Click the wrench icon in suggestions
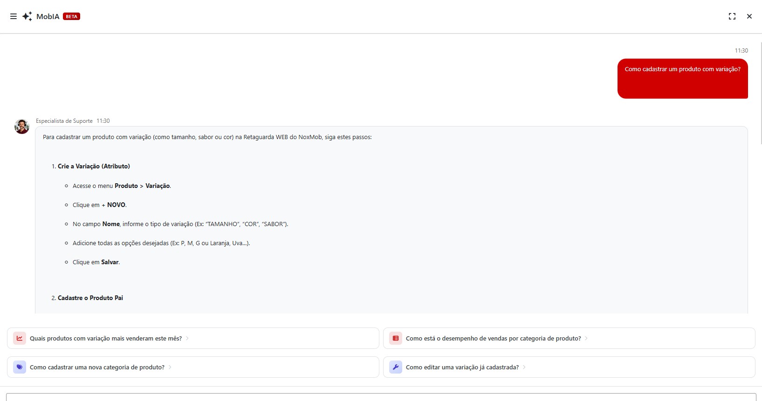Screen dimensions: 762x401 click(396, 367)
